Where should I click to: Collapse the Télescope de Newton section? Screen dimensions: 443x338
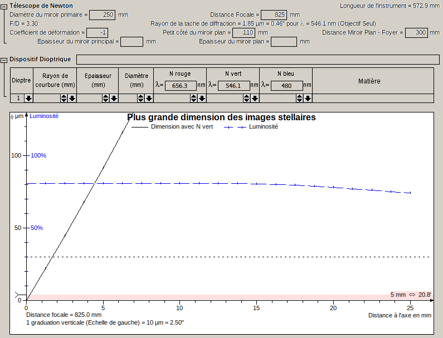point(4,7)
